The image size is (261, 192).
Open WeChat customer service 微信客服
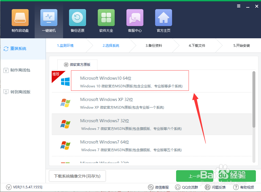[x=158, y=187]
